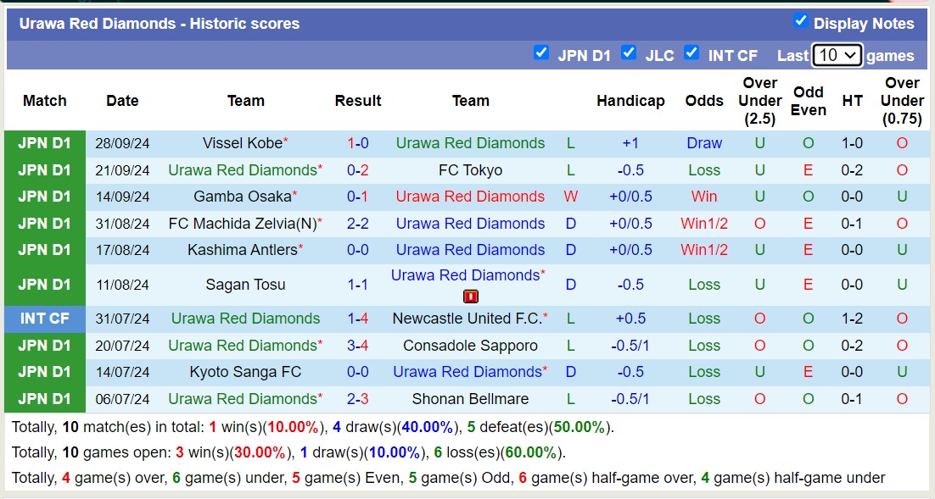Screen dimensions: 935x499
Task: Click the JPN D1 badge on the Gamba Osaka row
Action: pos(44,197)
